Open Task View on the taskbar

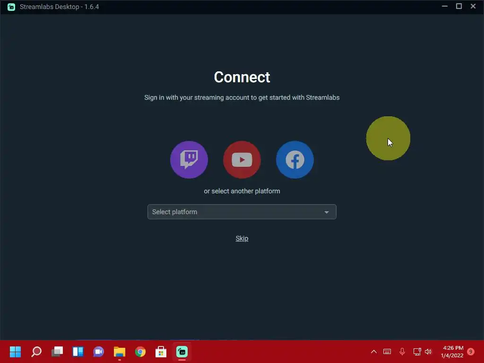click(57, 352)
